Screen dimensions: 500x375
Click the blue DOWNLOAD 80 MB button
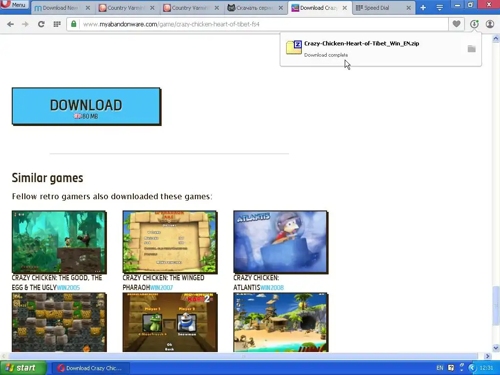coord(86,106)
